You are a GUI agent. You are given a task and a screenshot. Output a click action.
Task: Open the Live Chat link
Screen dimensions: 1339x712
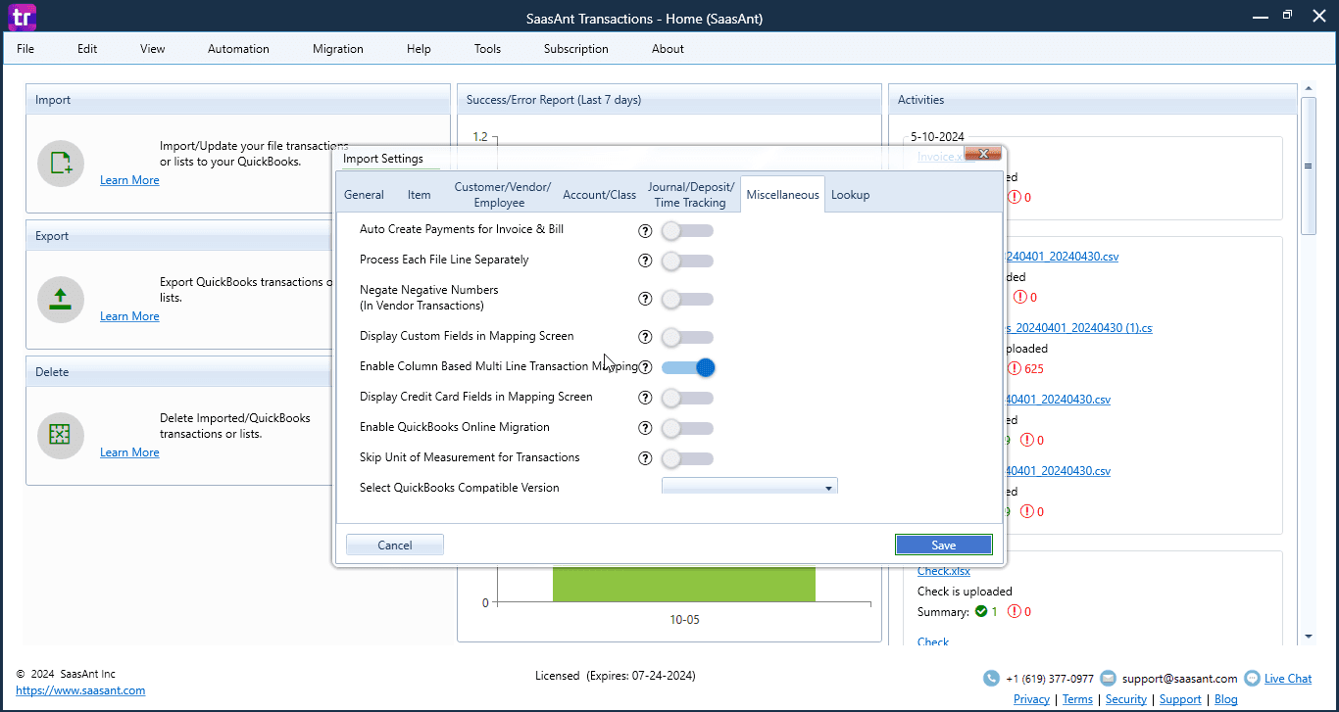point(1288,678)
